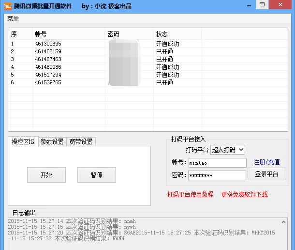Screen dimensions: 295x250
Task: Click the app icon in title bar
Action: point(7,6)
